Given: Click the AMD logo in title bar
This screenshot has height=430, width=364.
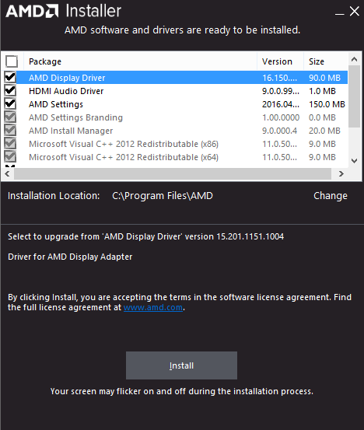Looking at the screenshot, I should pyautogui.click(x=32, y=11).
